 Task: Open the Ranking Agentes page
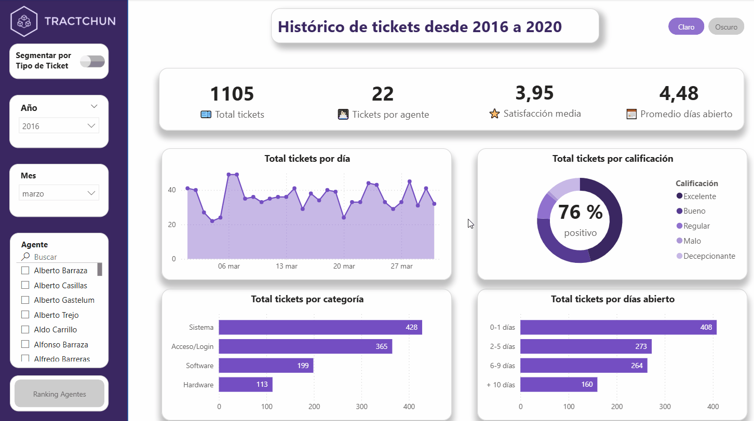tap(59, 394)
